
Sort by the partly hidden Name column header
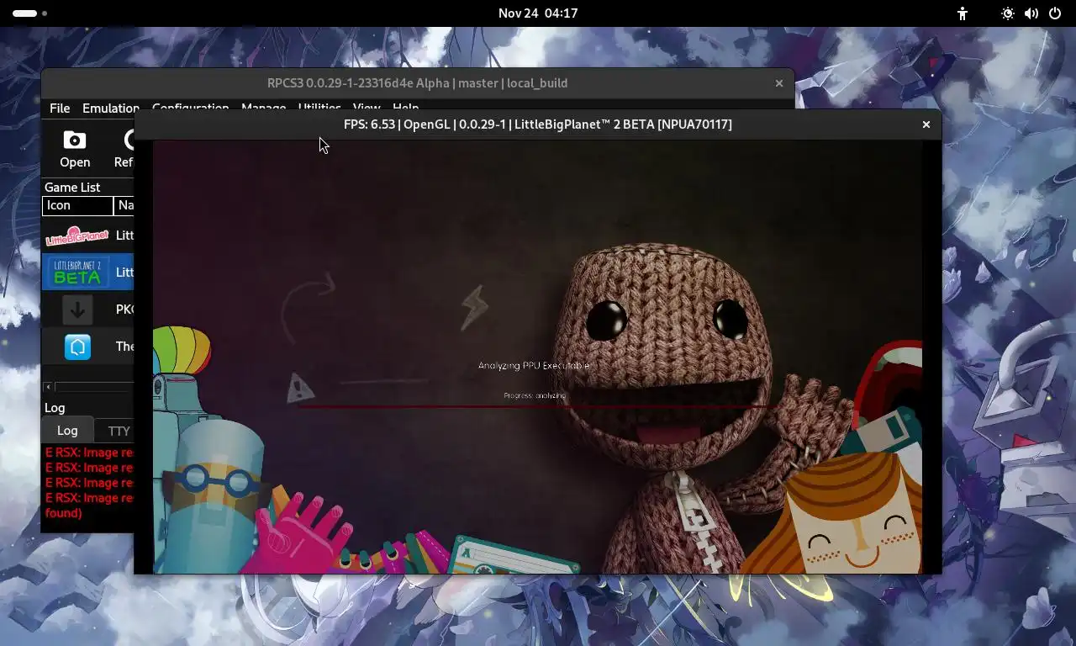(124, 205)
